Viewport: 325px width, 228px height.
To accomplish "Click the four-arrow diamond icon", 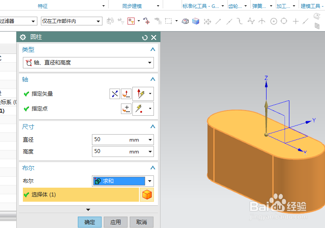I will click(x=207, y=21).
